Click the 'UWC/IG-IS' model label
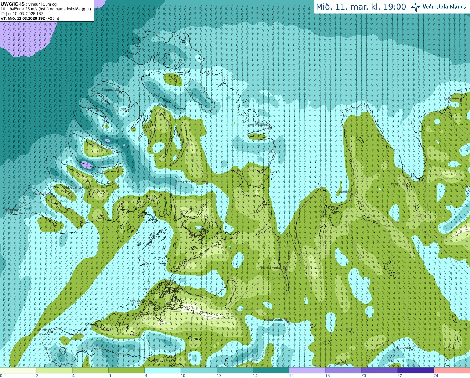 point(12,4)
